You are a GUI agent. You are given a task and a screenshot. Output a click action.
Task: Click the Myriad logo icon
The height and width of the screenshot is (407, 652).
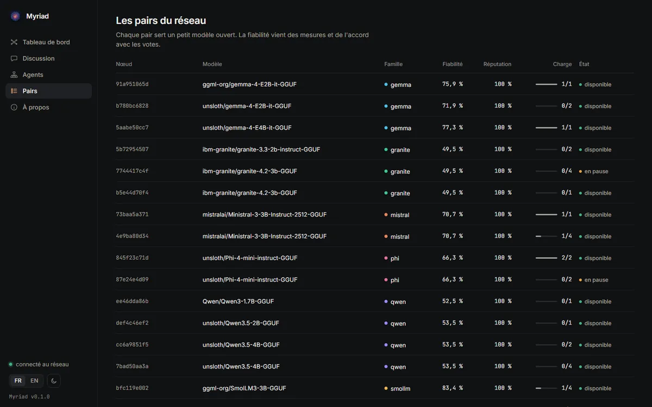pyautogui.click(x=15, y=16)
